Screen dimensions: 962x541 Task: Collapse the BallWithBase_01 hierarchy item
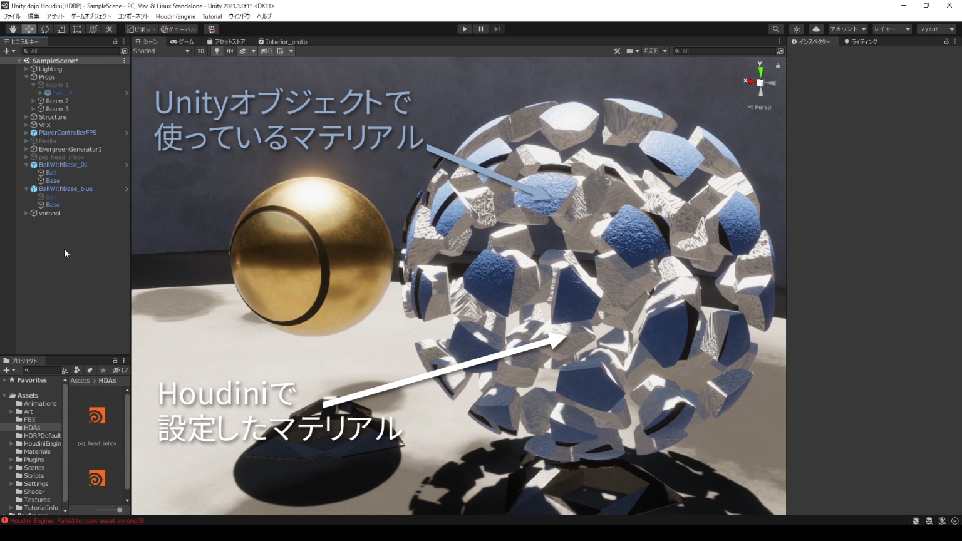point(26,165)
